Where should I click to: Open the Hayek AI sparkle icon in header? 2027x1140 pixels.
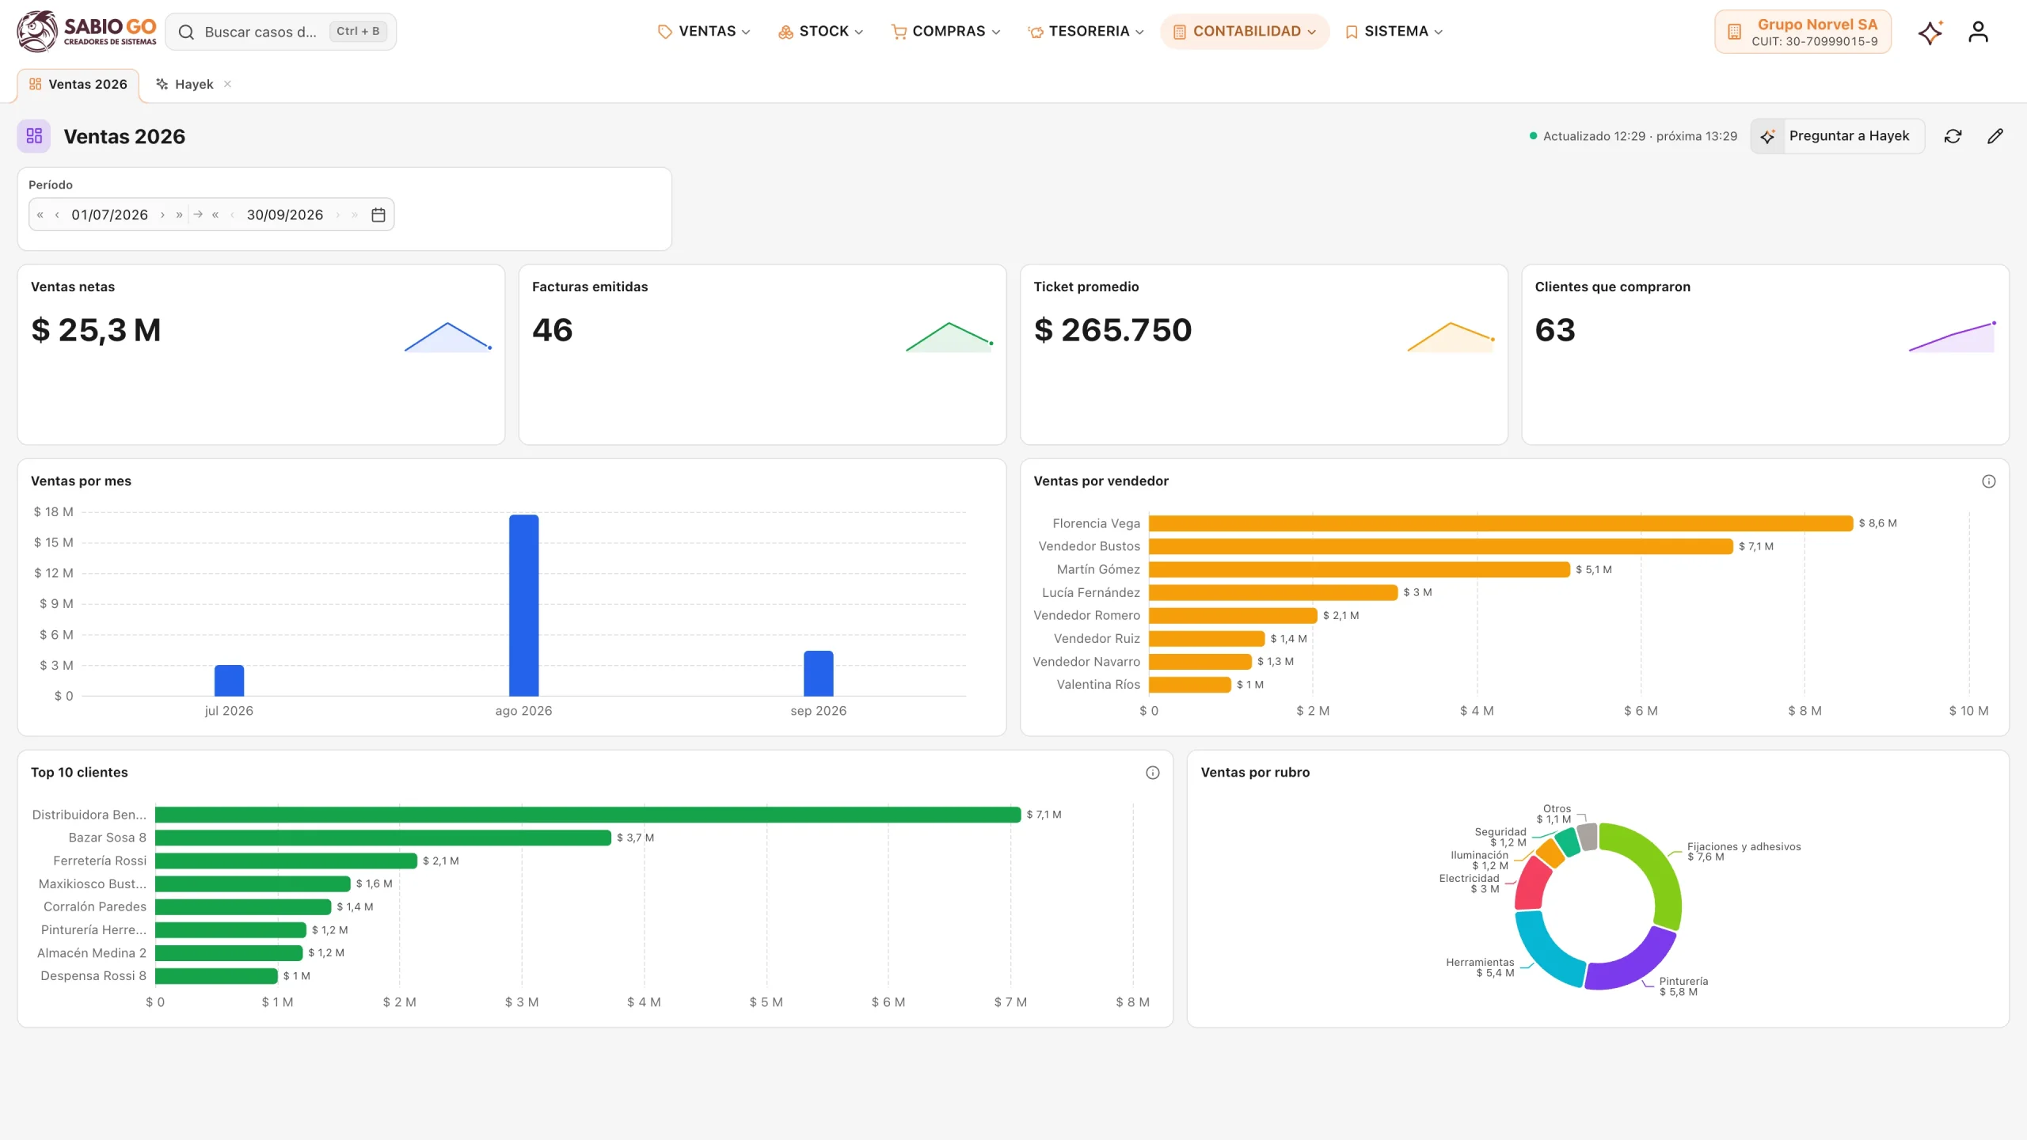pos(1930,32)
